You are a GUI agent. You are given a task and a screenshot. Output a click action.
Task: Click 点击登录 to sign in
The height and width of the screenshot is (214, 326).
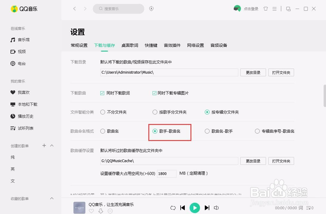(251, 9)
